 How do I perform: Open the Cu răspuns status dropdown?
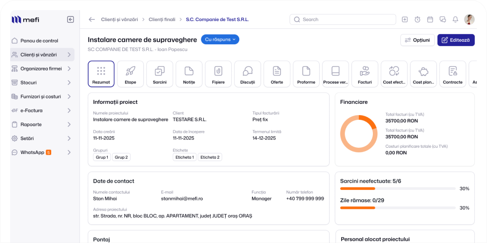(x=220, y=40)
